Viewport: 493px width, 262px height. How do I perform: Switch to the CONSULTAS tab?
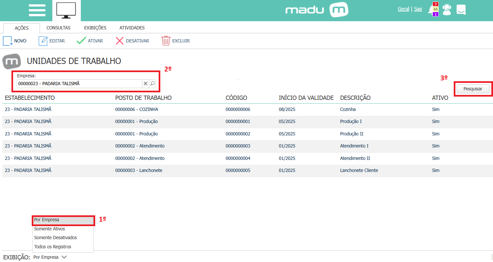coord(59,28)
